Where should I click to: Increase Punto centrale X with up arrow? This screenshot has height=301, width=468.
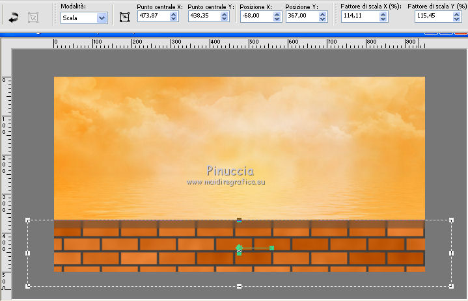(173, 14)
